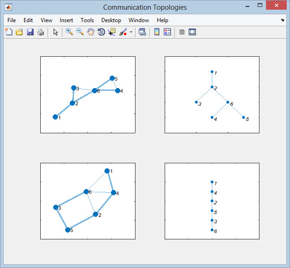Open the View menu
The image size is (290, 268).
coord(46,20)
